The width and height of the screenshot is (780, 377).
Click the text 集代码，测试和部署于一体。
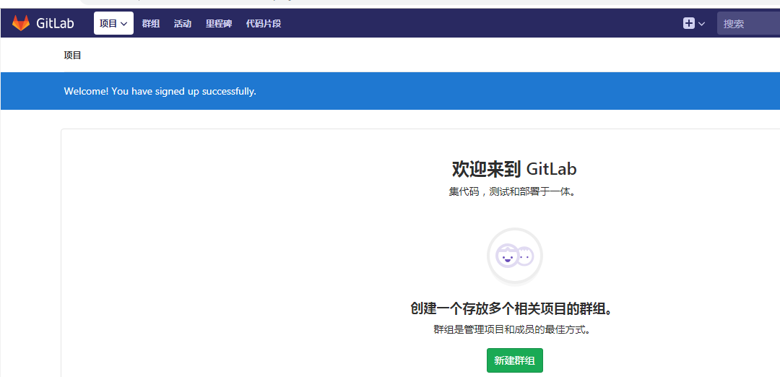(512, 192)
